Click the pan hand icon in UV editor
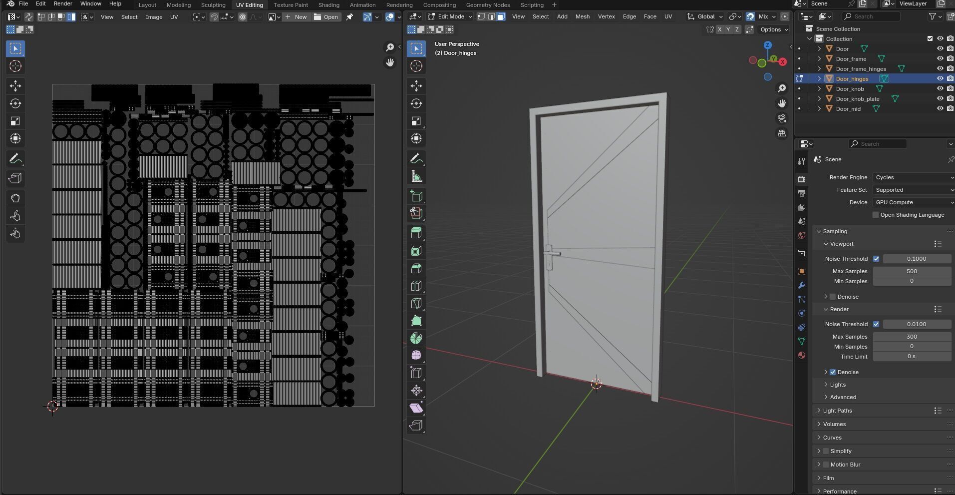This screenshot has height=495, width=955. pos(390,62)
